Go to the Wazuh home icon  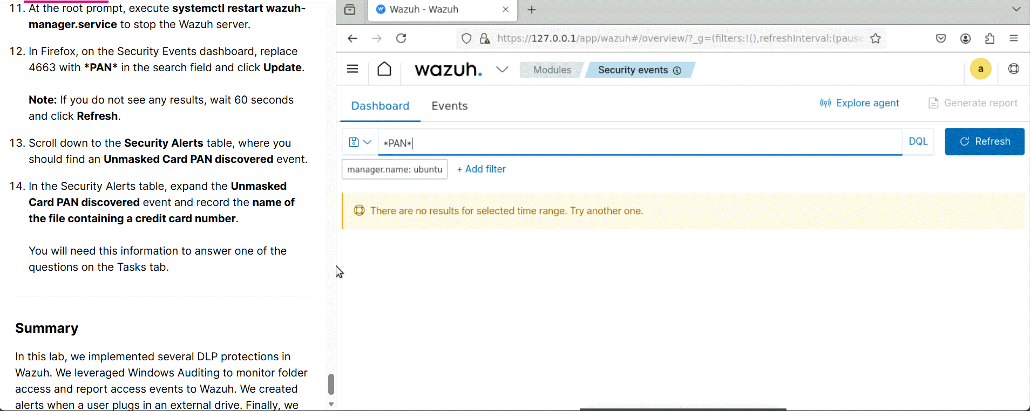(384, 69)
